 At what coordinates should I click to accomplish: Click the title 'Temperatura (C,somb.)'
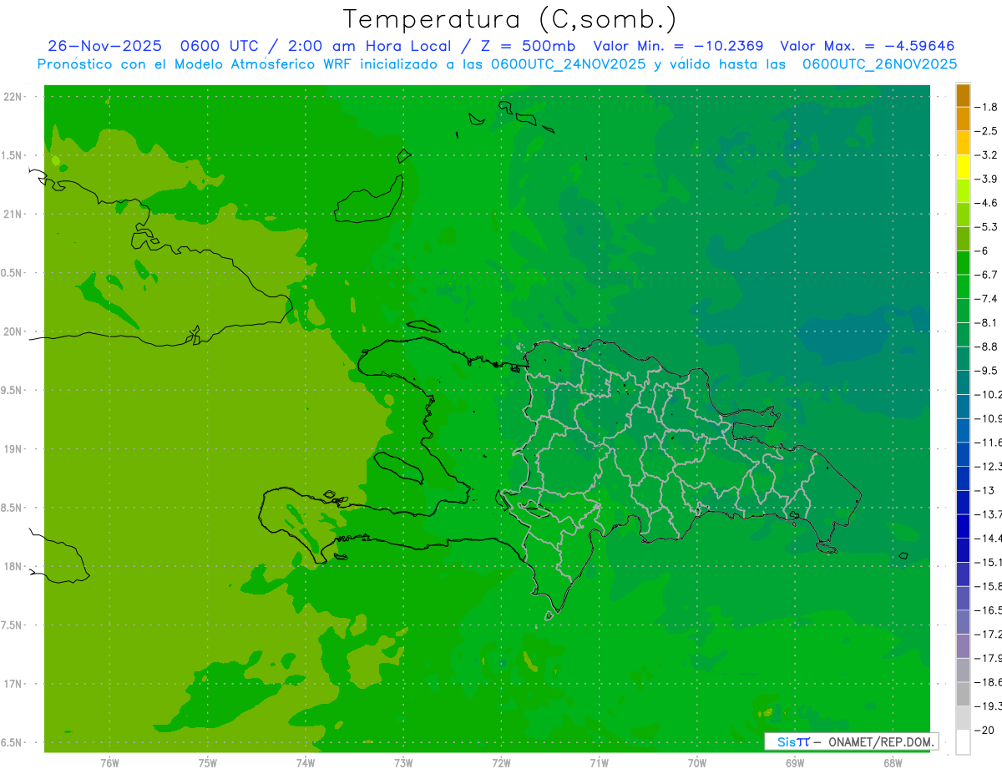509,19
